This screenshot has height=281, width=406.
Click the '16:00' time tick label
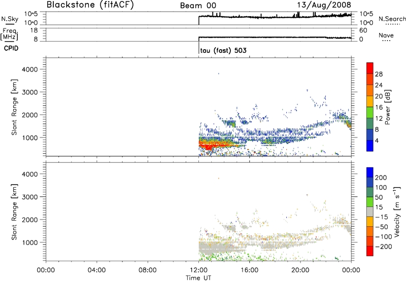(249, 270)
